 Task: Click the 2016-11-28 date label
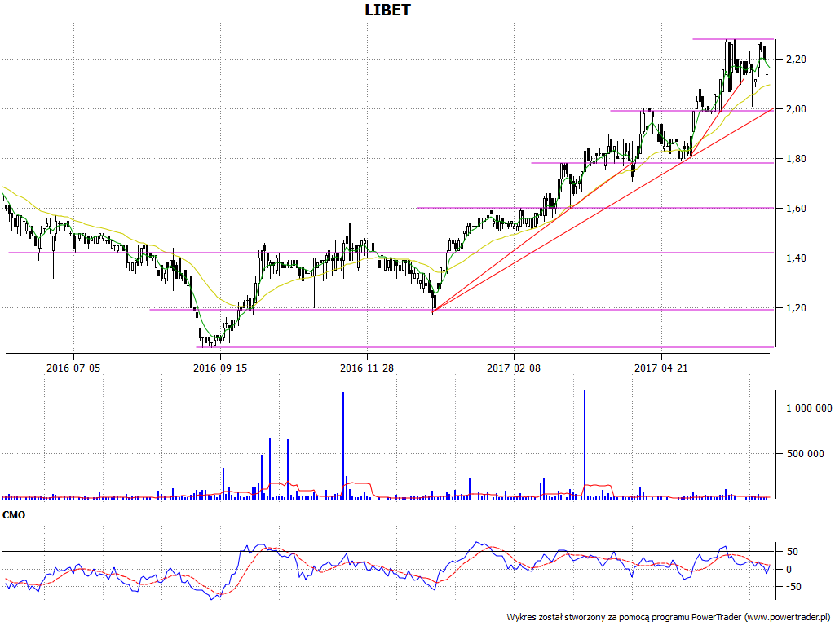pyautogui.click(x=367, y=368)
